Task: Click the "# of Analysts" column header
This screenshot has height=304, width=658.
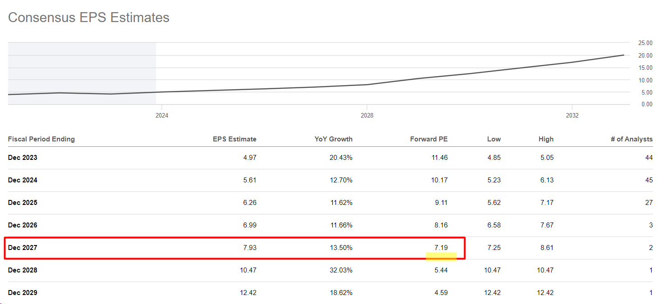Action: [631, 139]
